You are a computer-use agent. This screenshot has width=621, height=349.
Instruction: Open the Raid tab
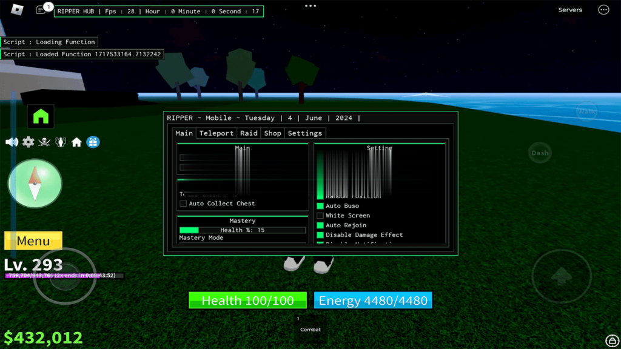[249, 133]
